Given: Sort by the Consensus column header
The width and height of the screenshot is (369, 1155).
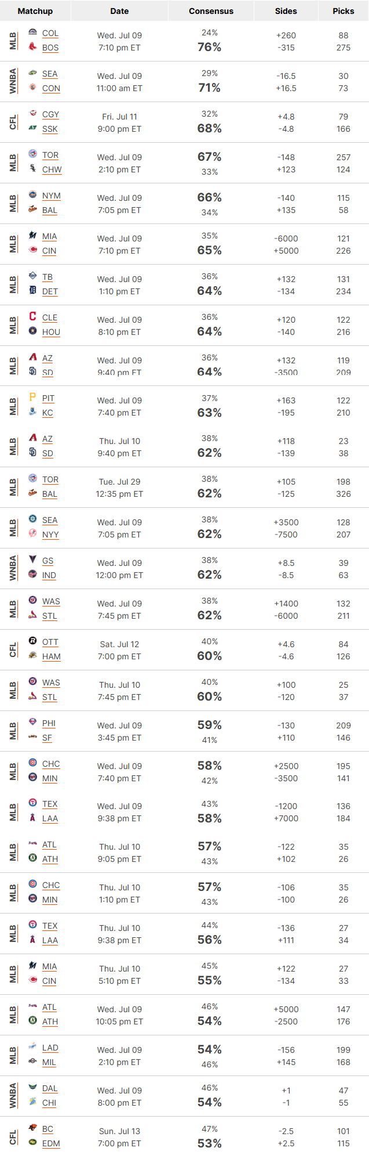Looking at the screenshot, I should click(x=211, y=11).
